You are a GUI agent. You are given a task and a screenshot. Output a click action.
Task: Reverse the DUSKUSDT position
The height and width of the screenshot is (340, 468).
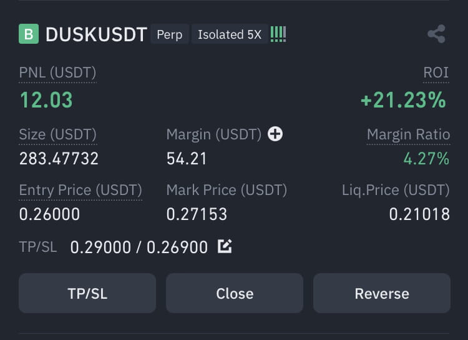tap(382, 293)
